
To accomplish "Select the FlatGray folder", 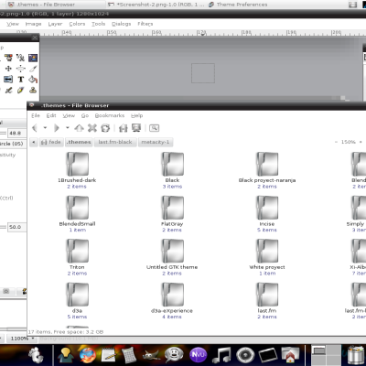I will [x=172, y=214].
